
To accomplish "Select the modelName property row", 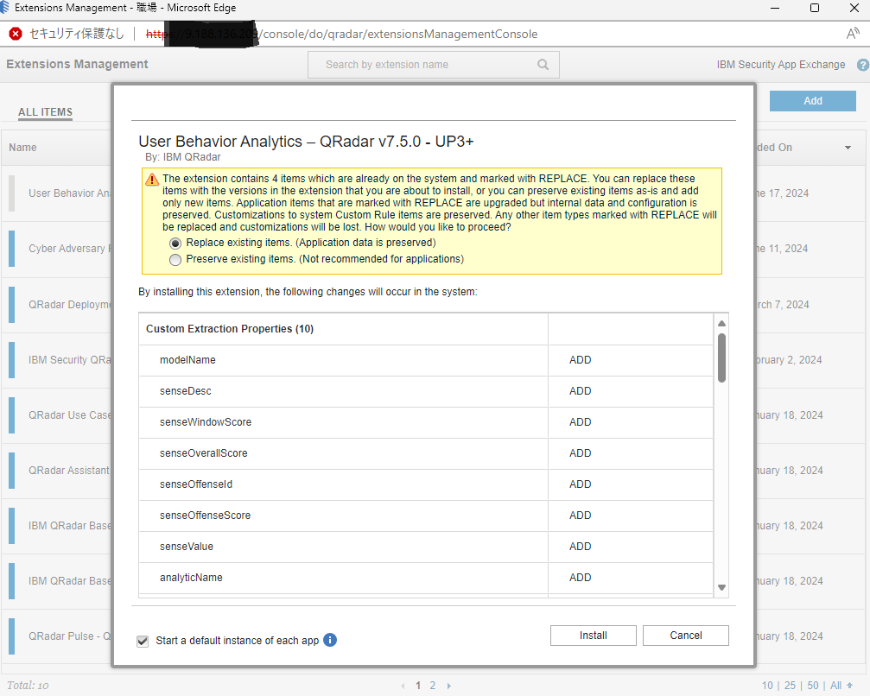I will click(426, 360).
